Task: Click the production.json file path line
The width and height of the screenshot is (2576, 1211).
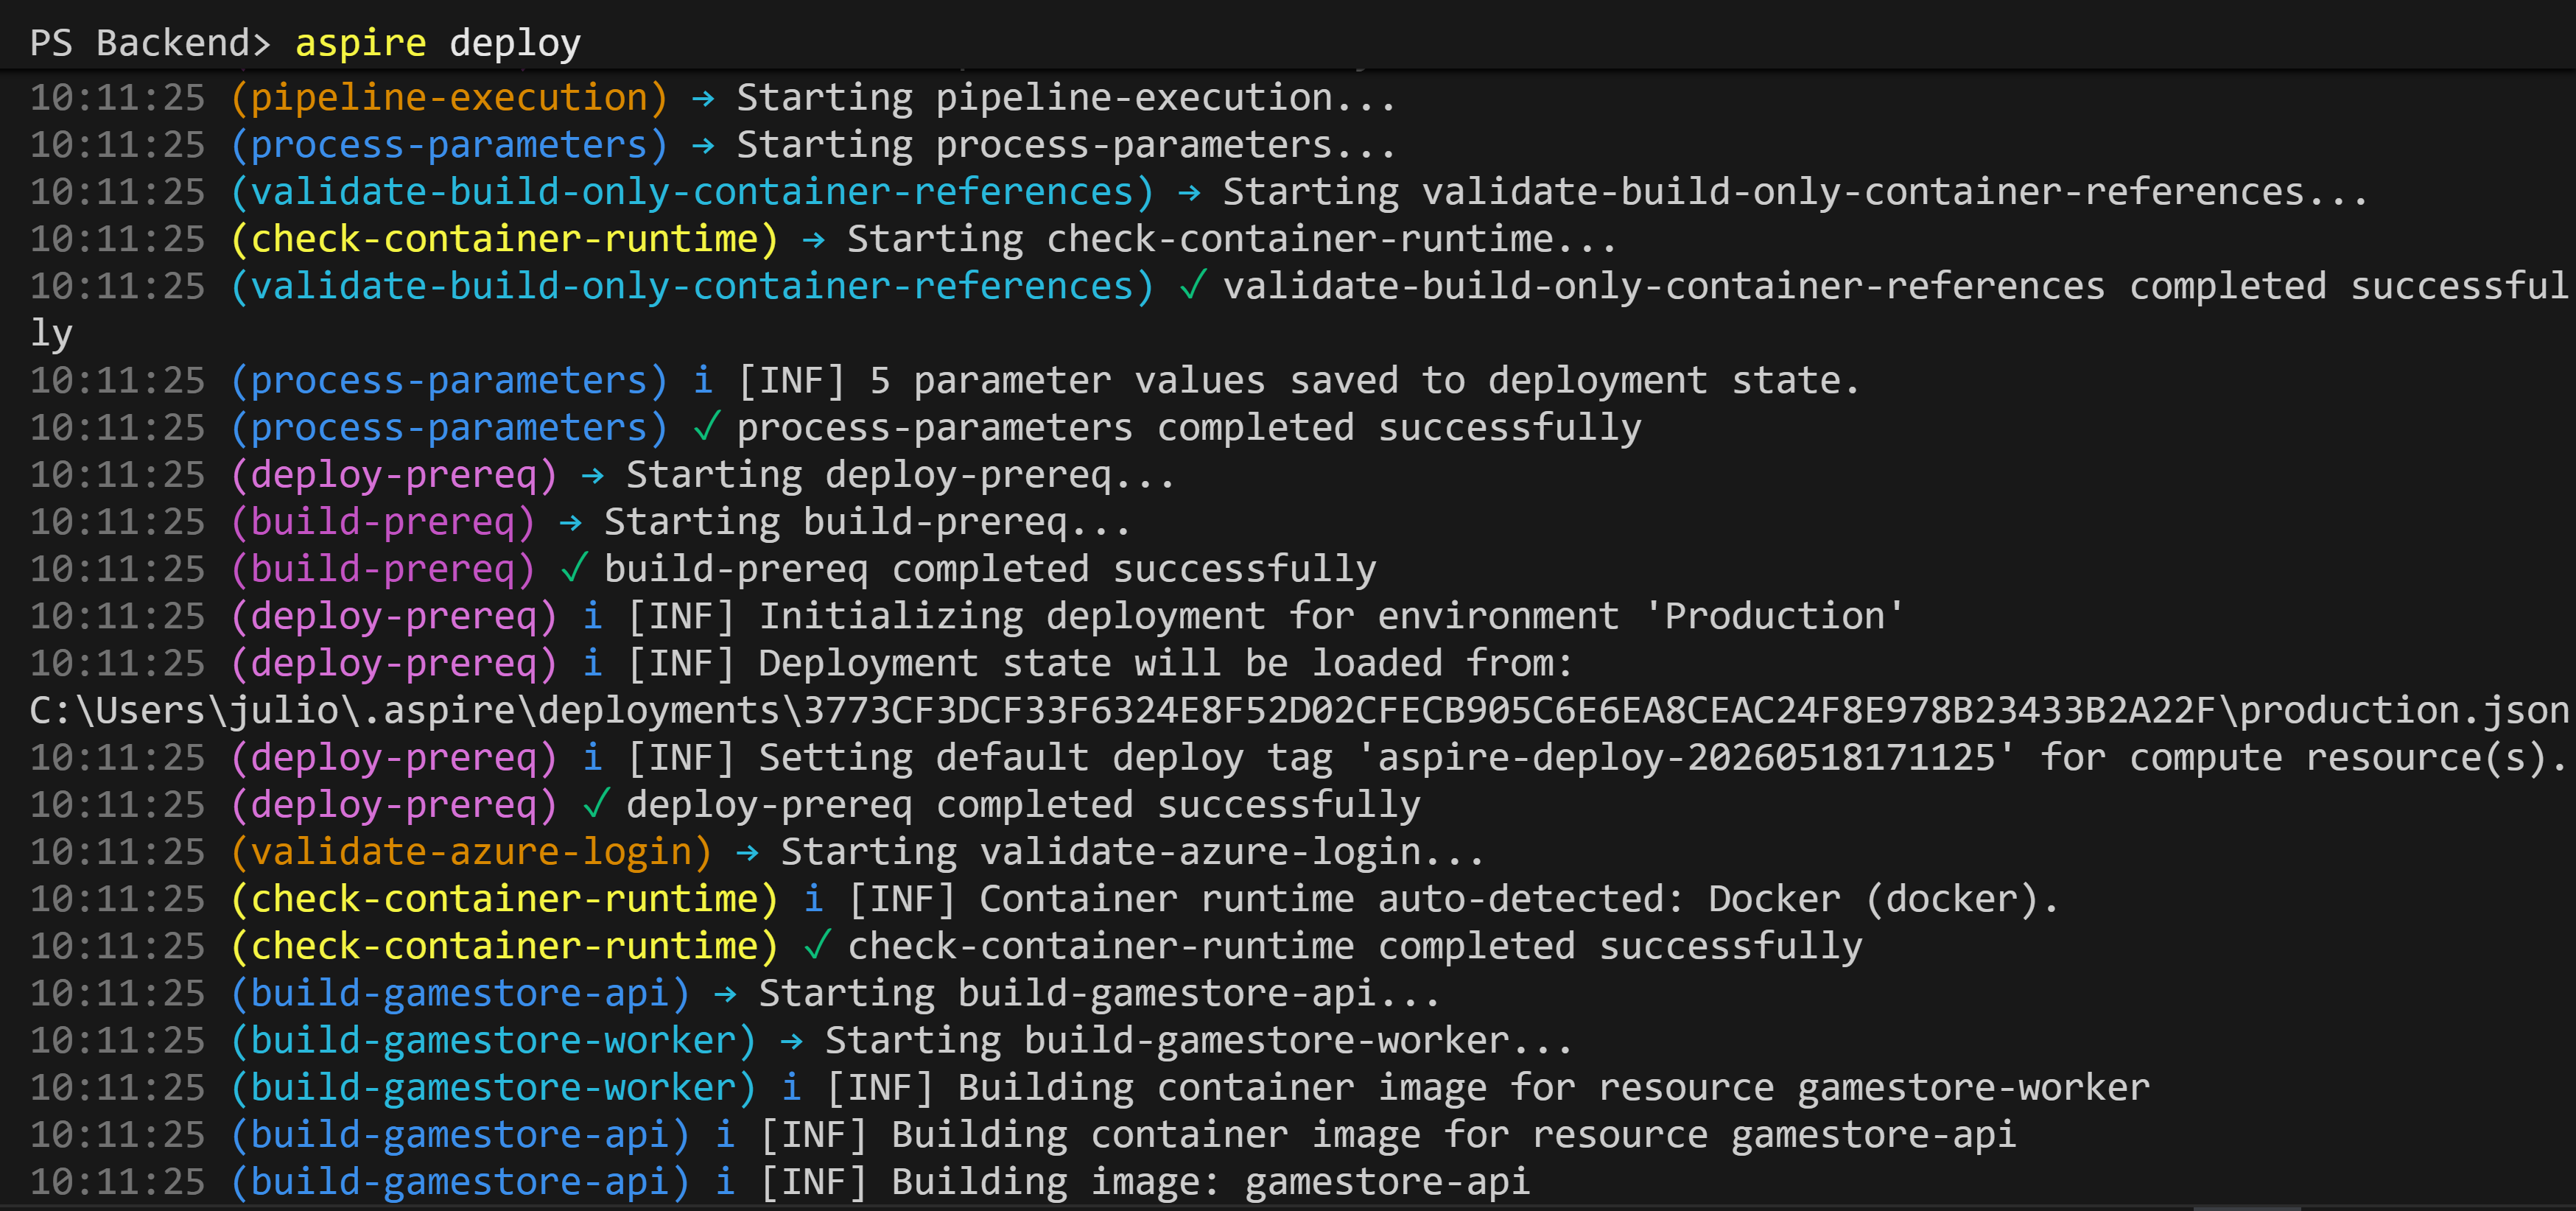Action: tap(1299, 711)
